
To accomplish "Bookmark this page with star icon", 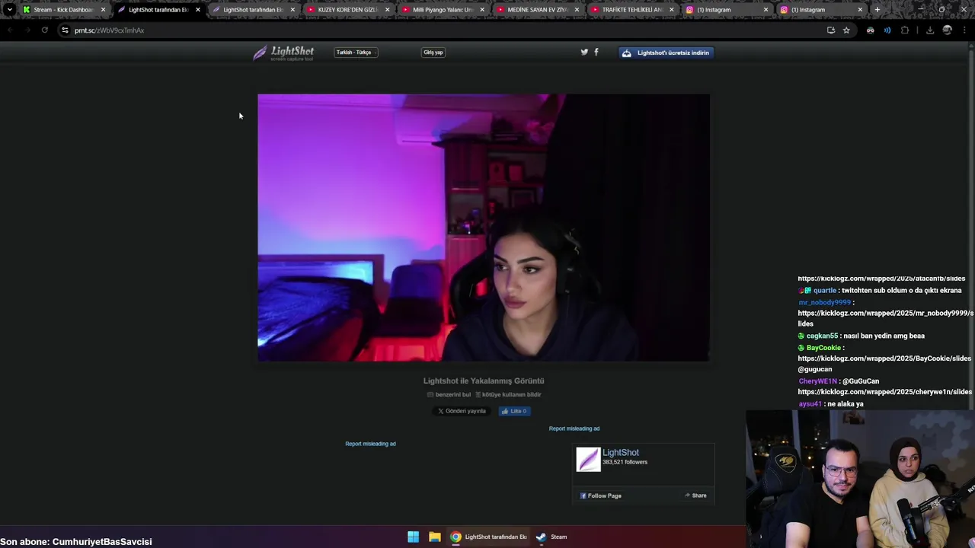I will [x=846, y=30].
